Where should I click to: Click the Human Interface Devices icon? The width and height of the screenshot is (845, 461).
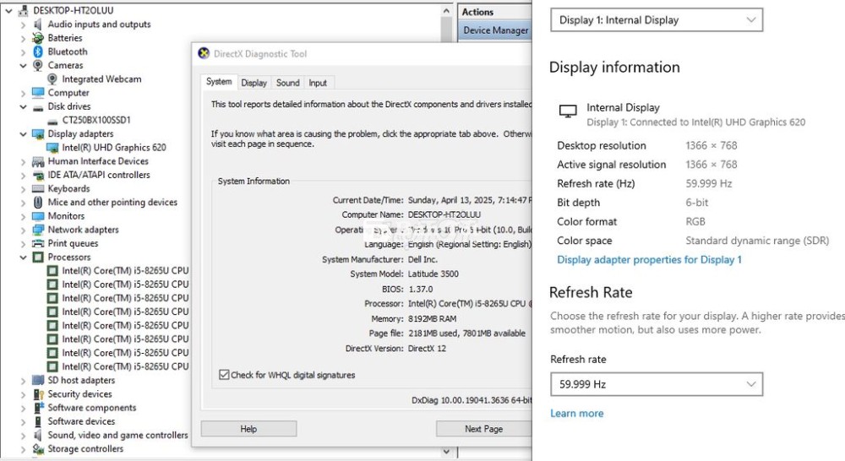(38, 161)
